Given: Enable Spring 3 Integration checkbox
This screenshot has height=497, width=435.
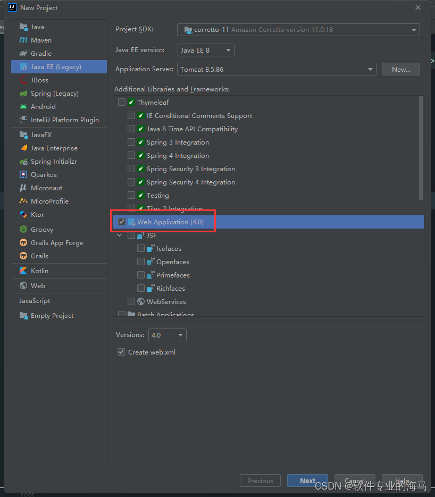Looking at the screenshot, I should [x=131, y=142].
